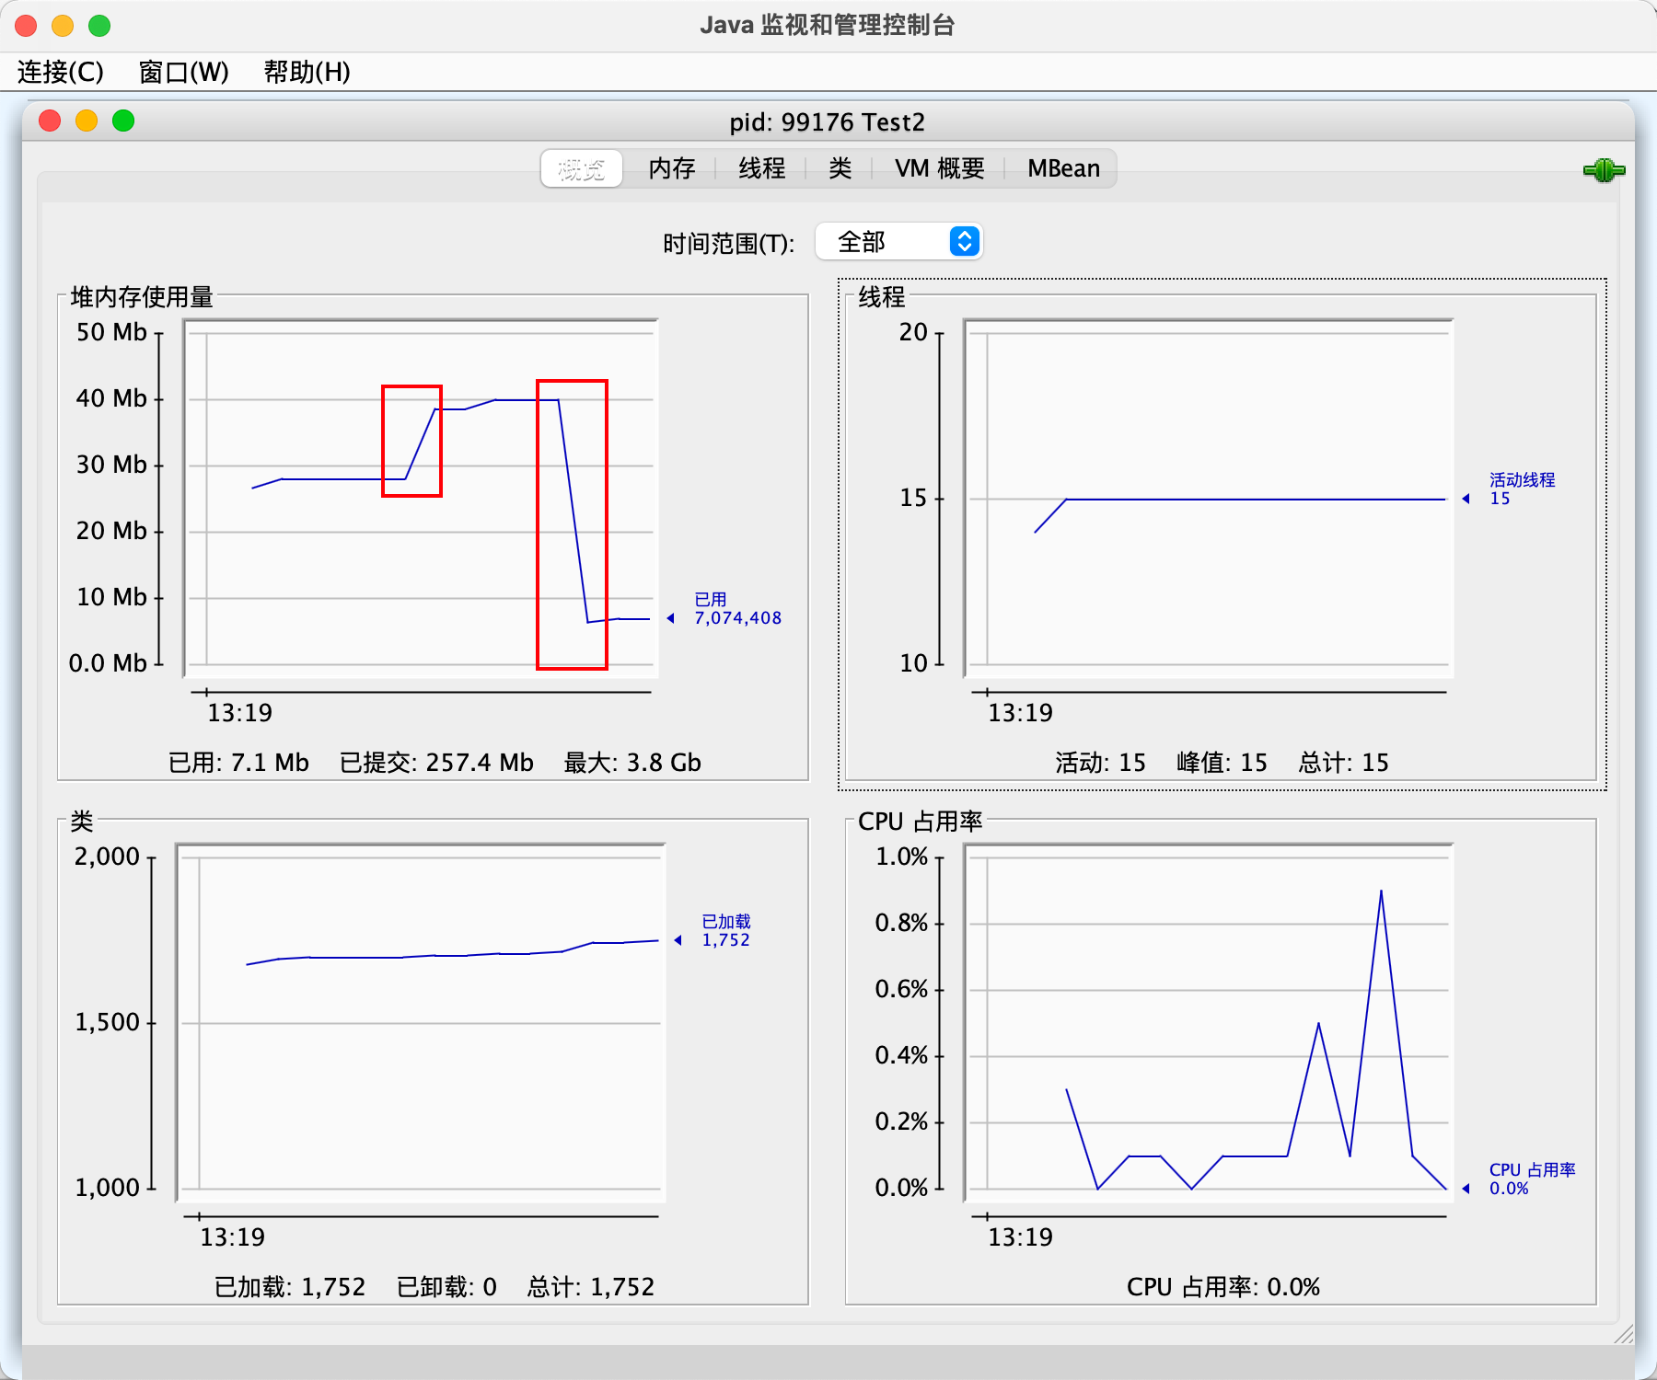Click the resize grip of the Test2 window
Screen dimensions: 1657x1380
pyautogui.click(x=1624, y=1334)
